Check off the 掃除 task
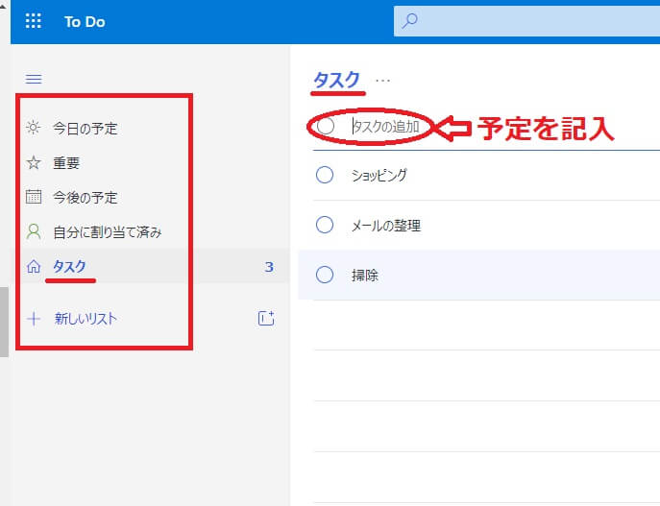The image size is (660, 506). point(325,276)
